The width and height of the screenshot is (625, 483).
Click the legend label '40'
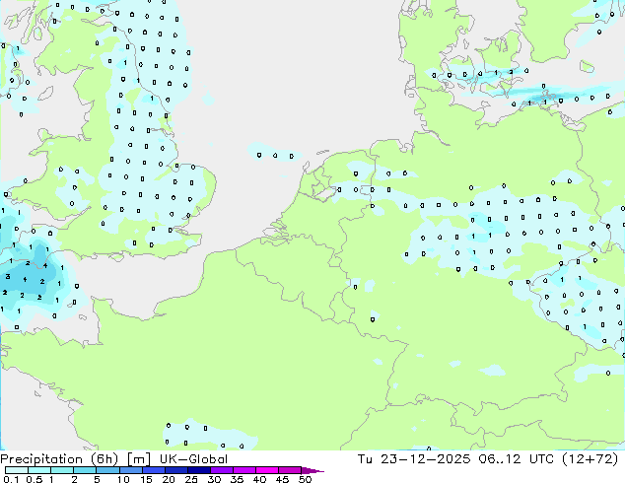click(259, 479)
